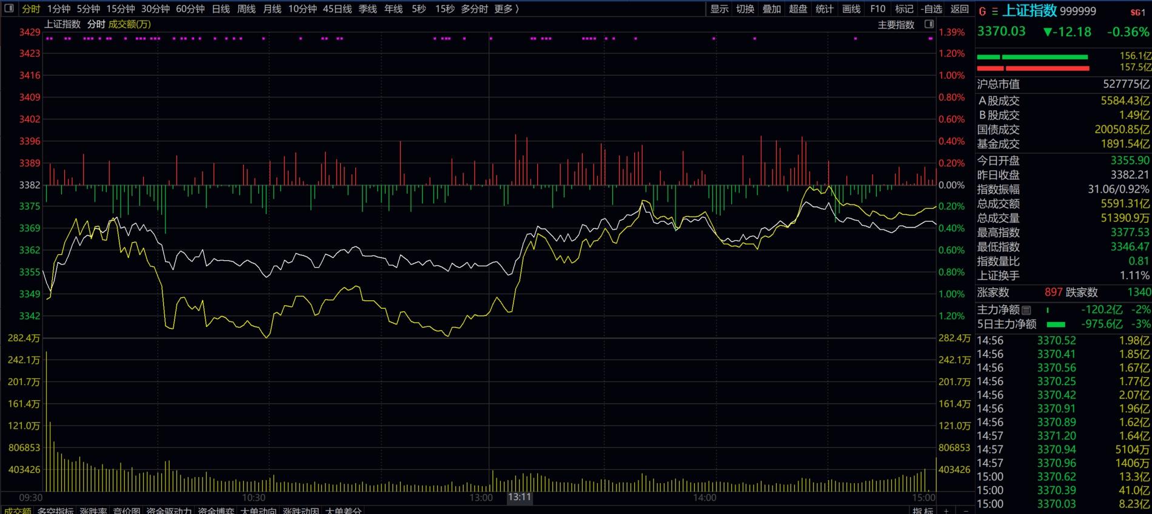Open the 主要指数 selector

pyautogui.click(x=896, y=25)
